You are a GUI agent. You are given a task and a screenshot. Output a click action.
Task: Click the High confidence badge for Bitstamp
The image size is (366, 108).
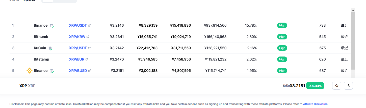[x=282, y=59]
